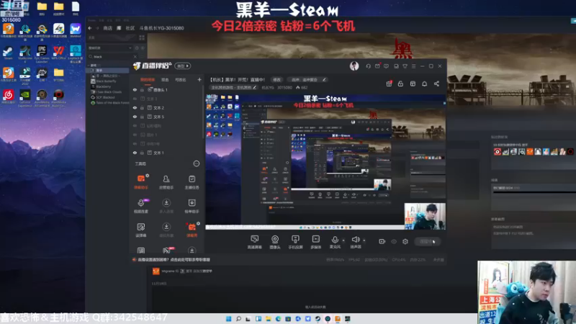Open the Steam 商店 store tab

pos(107,28)
